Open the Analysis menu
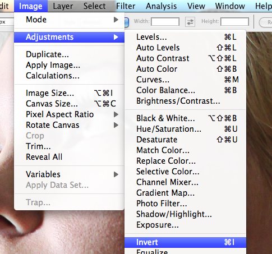The width and height of the screenshot is (272, 254). [161, 6]
